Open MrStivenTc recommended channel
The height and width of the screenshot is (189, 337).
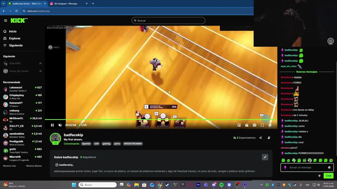[22, 120]
